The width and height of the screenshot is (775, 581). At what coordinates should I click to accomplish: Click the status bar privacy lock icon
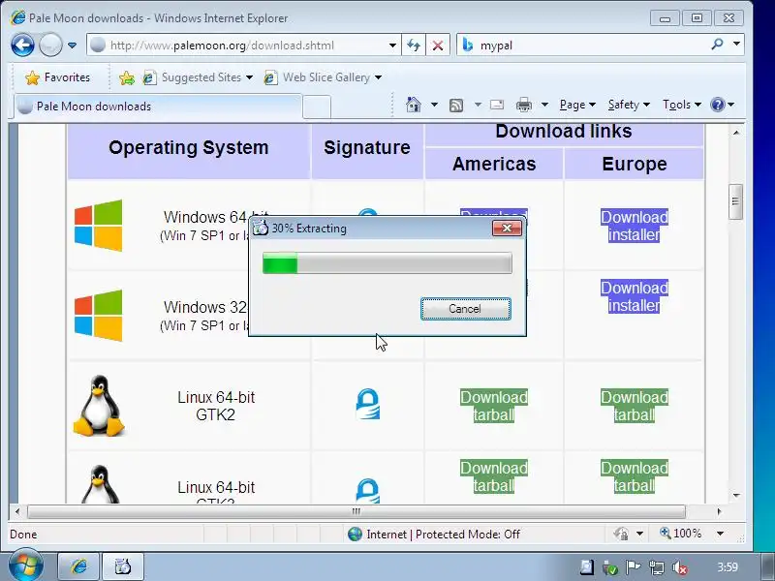[621, 534]
